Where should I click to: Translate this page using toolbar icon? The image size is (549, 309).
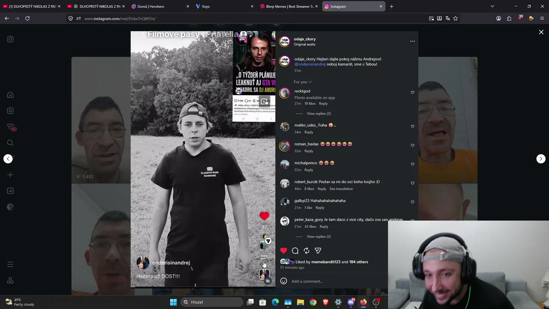pyautogui.click(x=448, y=18)
